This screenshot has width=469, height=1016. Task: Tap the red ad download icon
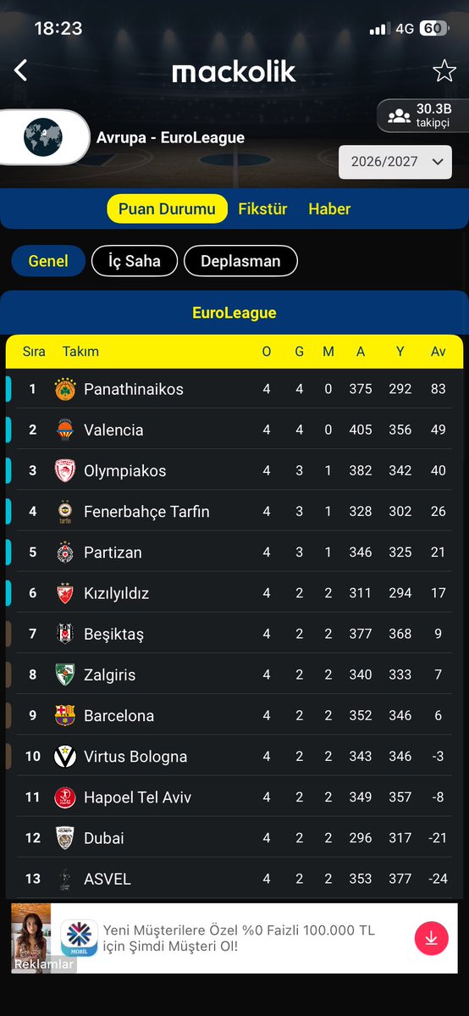(x=432, y=937)
